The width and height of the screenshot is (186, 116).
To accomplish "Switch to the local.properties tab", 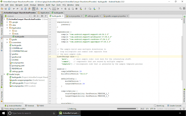I will pos(74,16).
